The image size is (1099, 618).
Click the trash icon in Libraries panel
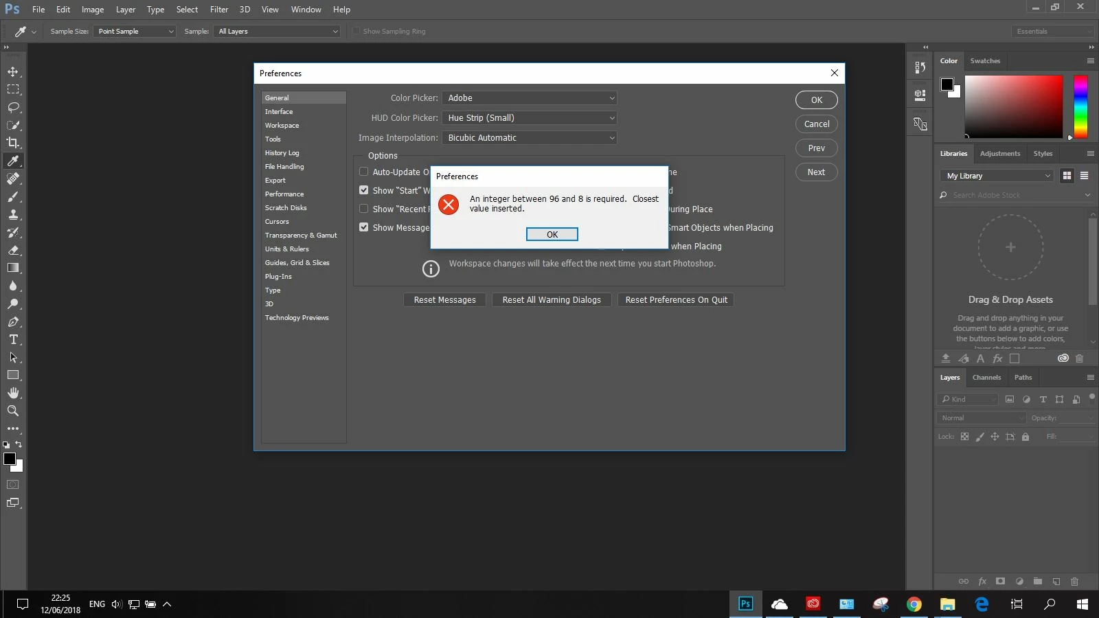coord(1079,358)
